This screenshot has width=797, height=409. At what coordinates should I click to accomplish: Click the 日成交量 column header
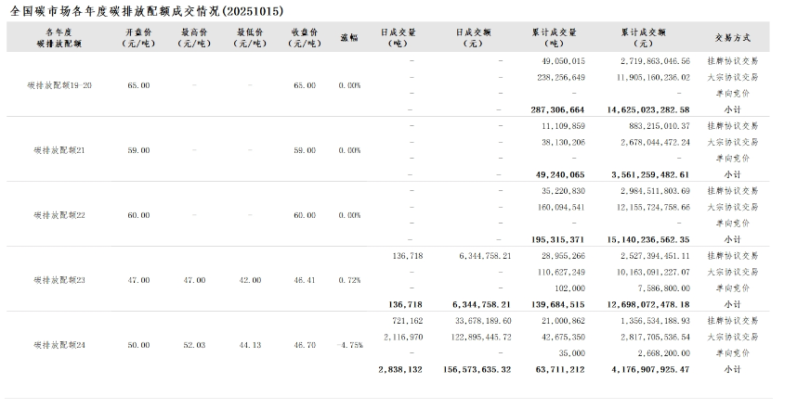399,37
